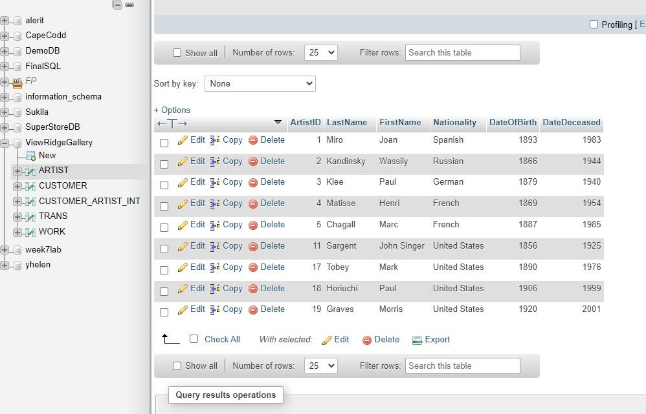This screenshot has height=414, width=646.
Task: Enable the 'Show all' checkbox
Action: 177,52
